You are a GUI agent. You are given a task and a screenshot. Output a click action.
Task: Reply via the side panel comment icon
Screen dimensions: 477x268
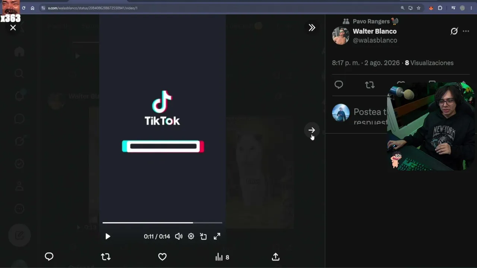pos(339,85)
